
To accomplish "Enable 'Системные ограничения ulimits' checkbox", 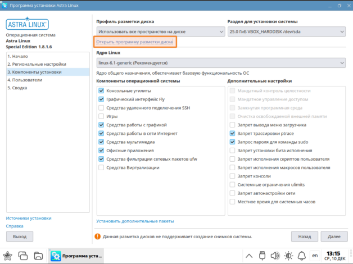I will pos(232,185).
